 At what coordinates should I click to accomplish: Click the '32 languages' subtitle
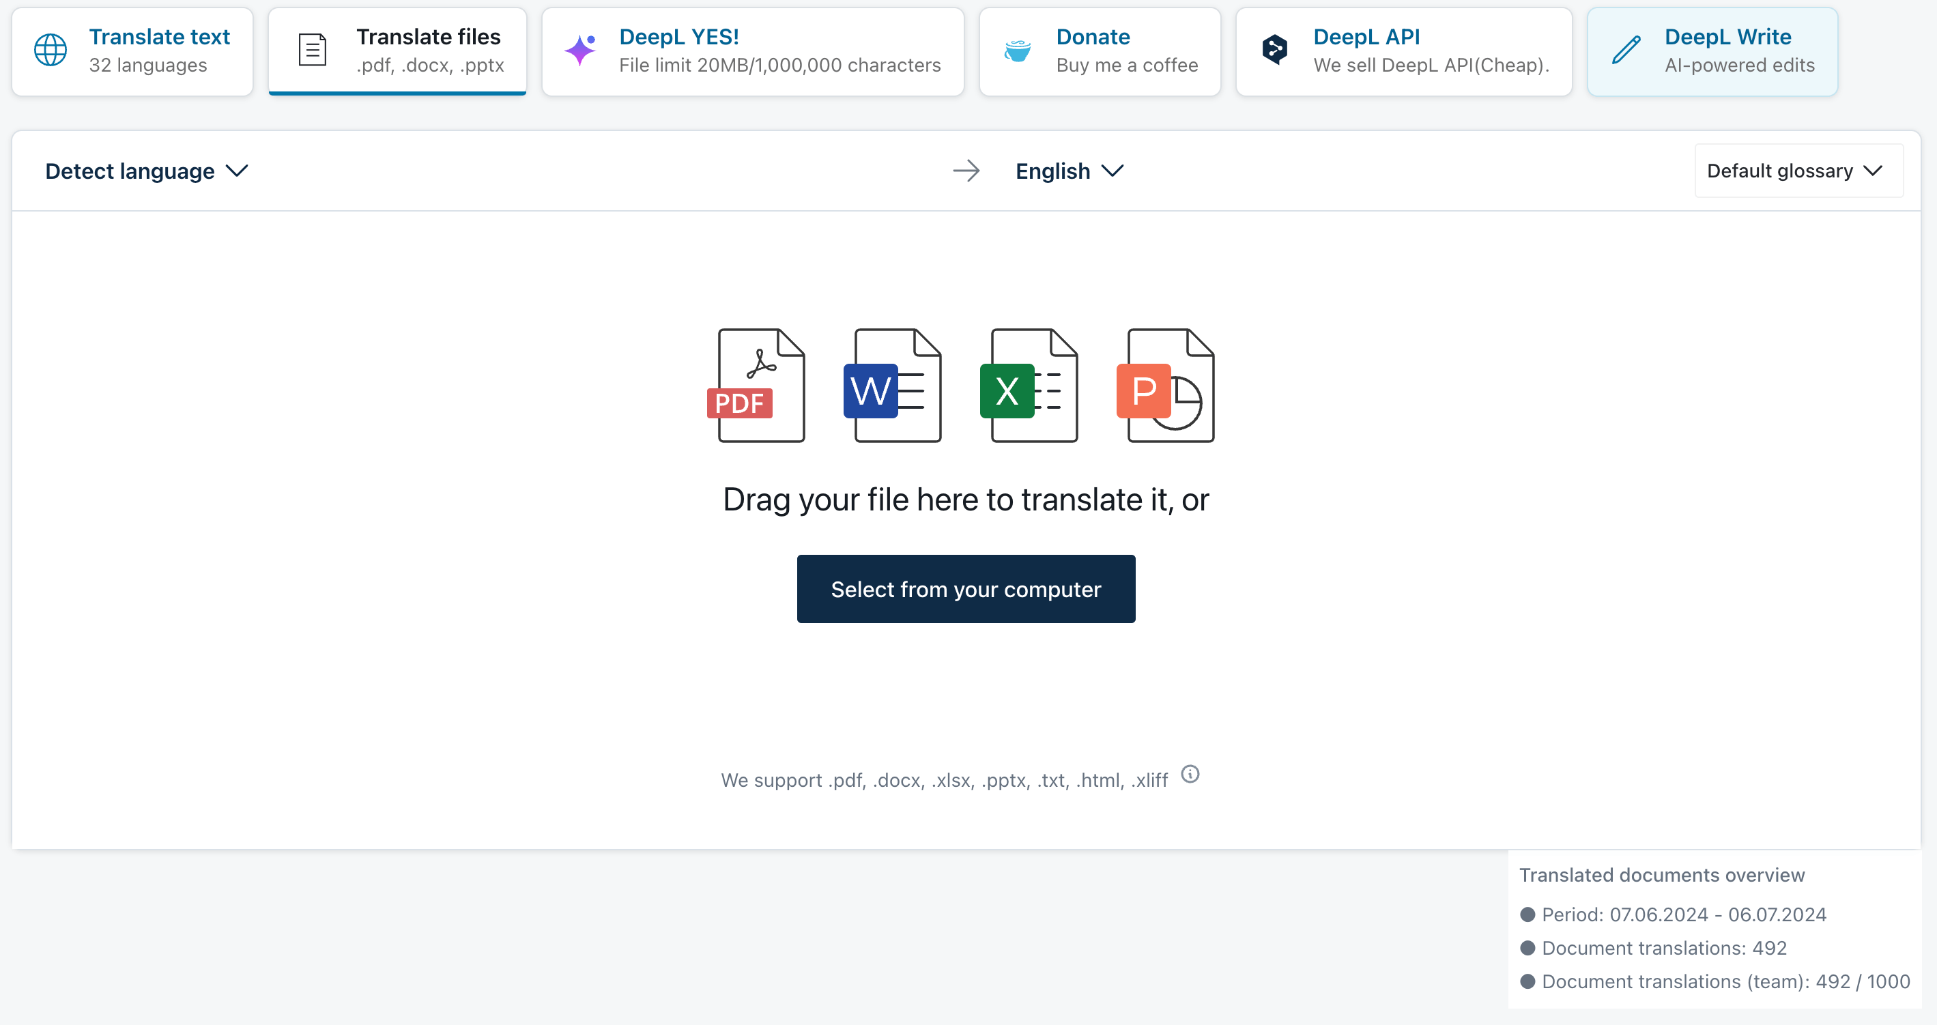pos(148,66)
